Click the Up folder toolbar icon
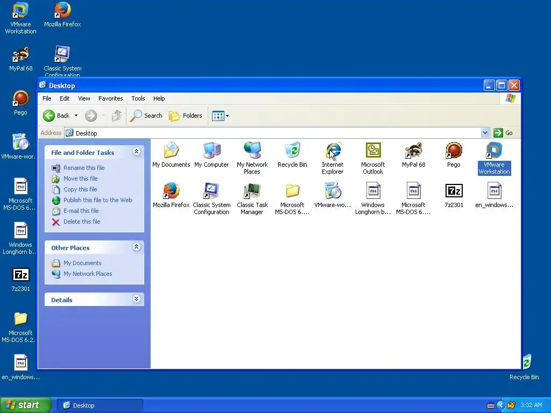Image resolution: width=551 pixels, height=413 pixels. click(x=117, y=116)
